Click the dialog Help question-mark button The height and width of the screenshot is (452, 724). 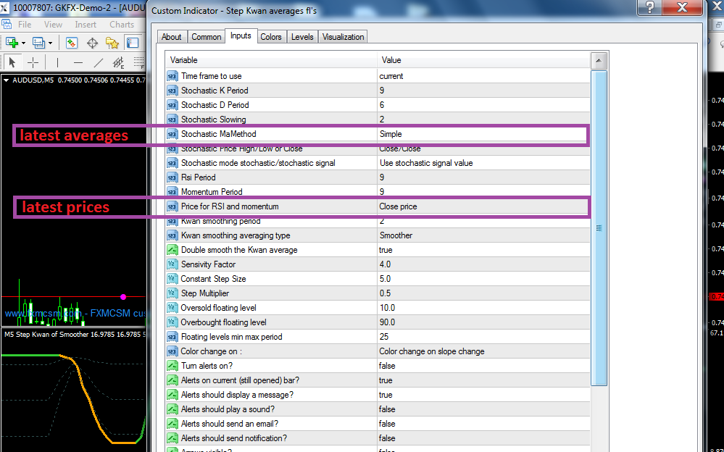[x=649, y=7]
